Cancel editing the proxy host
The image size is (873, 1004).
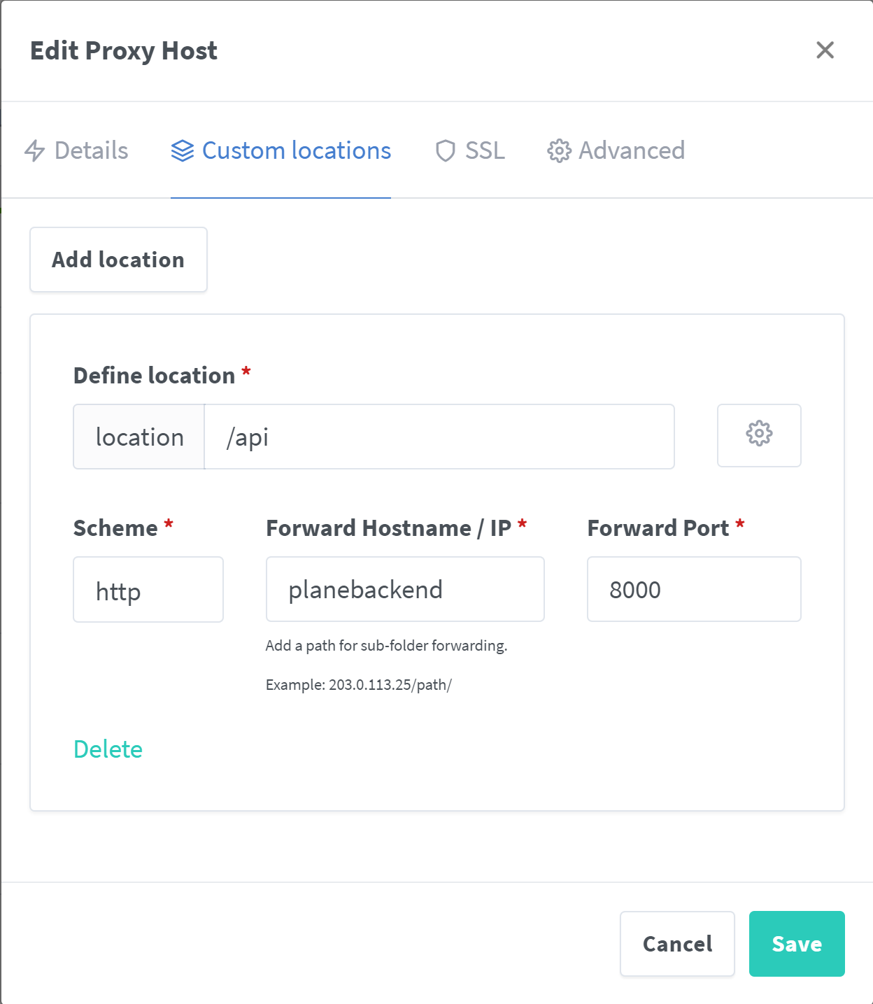coord(676,943)
